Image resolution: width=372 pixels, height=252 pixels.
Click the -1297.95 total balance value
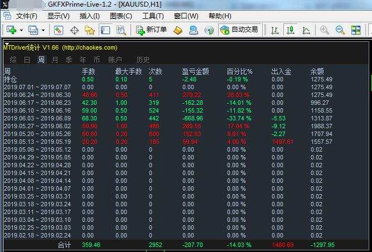coord(322,245)
